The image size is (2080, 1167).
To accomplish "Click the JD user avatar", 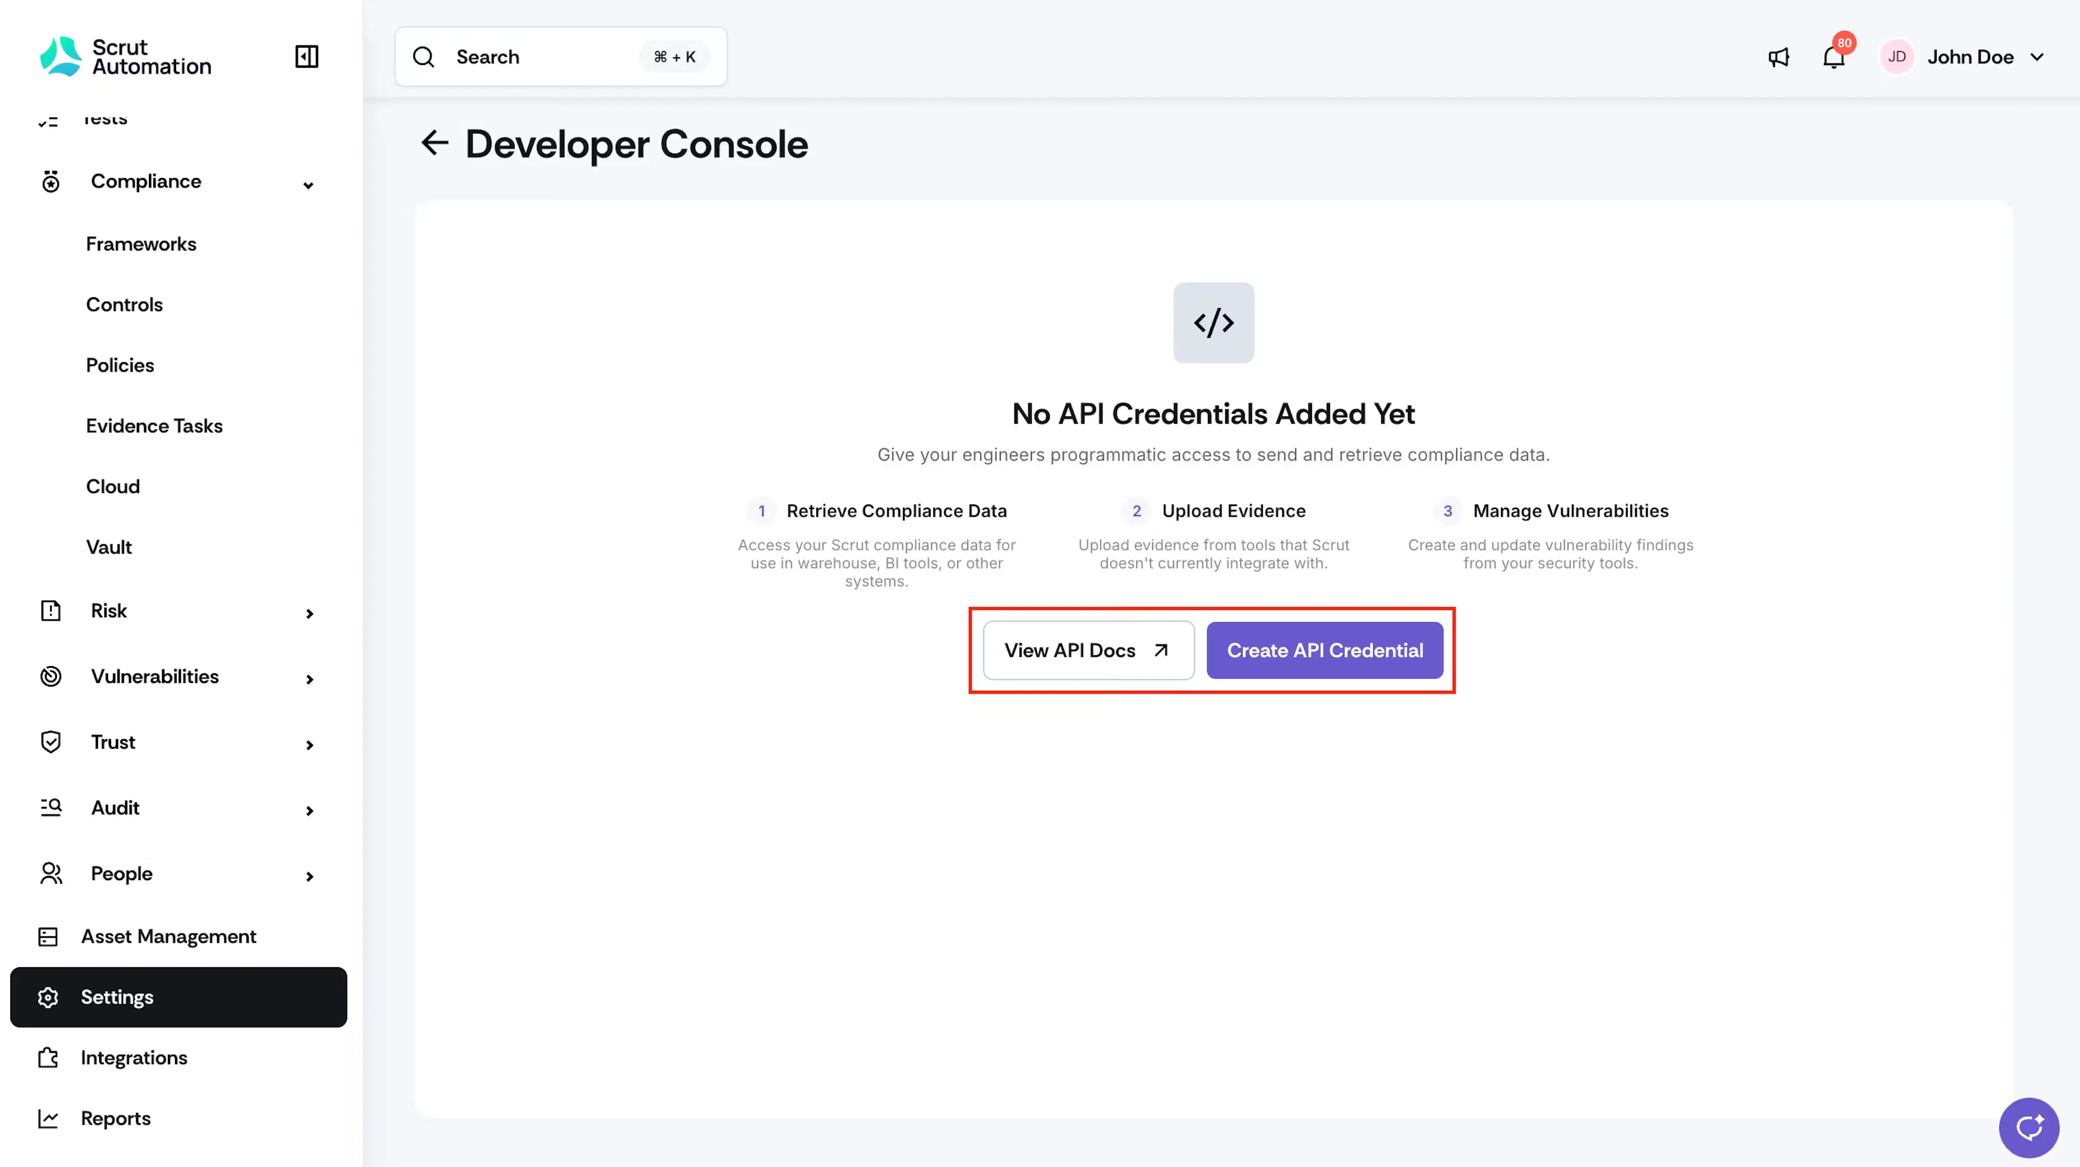I will [1897, 56].
